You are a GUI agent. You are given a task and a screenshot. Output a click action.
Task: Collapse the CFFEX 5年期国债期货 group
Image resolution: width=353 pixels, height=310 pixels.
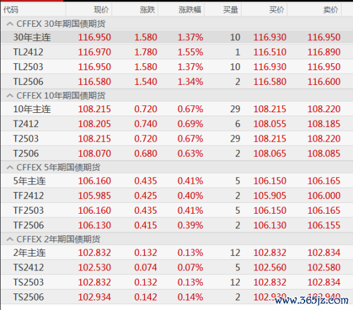click(10, 167)
